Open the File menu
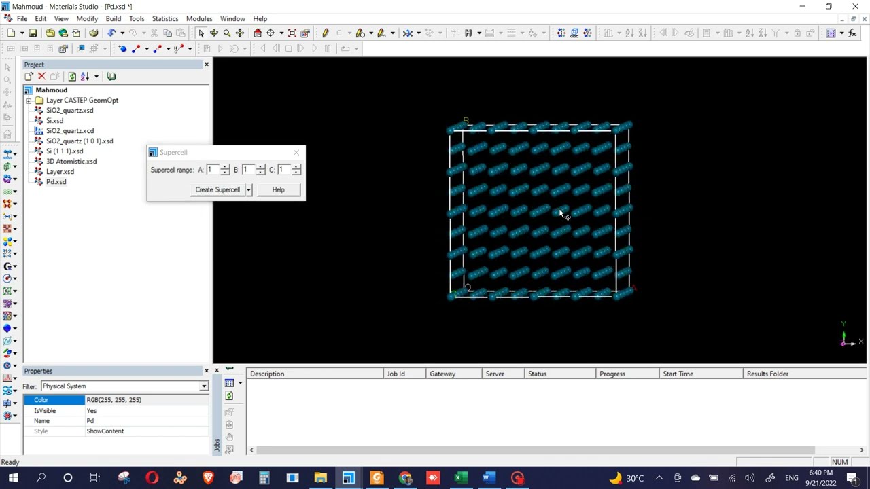Image resolution: width=870 pixels, height=489 pixels. 22,18
